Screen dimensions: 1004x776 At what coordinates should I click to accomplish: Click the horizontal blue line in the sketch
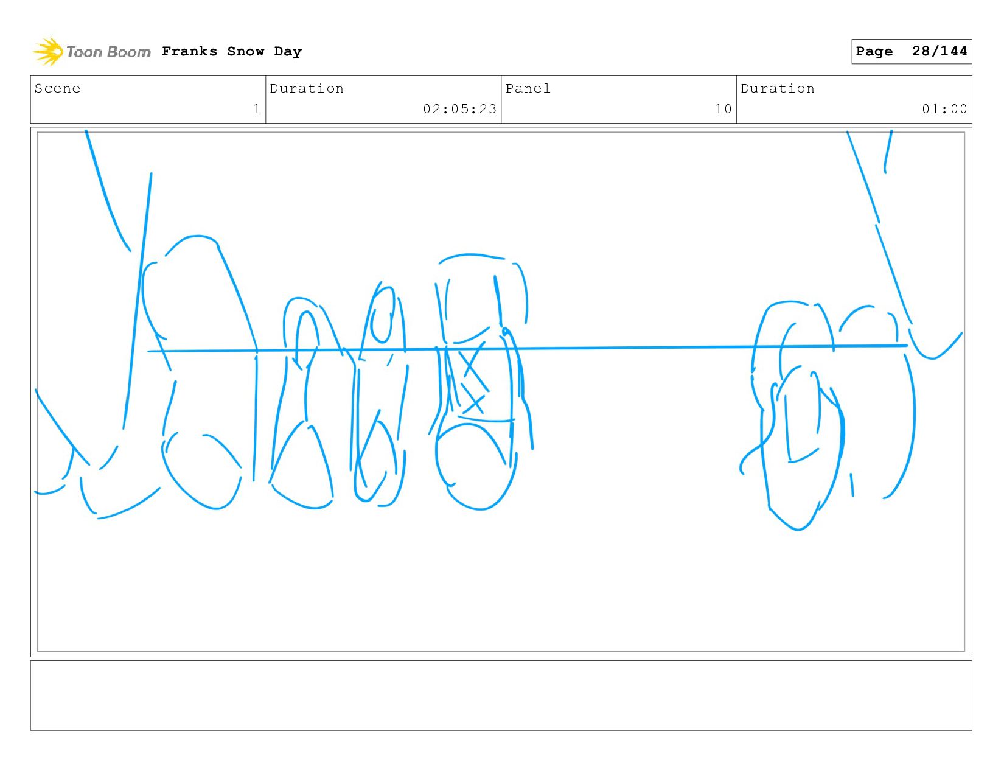coord(528,348)
